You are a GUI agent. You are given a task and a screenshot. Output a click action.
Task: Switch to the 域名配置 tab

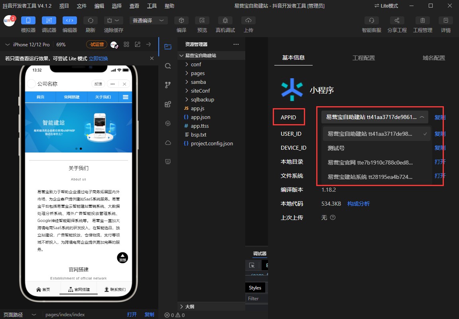click(434, 58)
